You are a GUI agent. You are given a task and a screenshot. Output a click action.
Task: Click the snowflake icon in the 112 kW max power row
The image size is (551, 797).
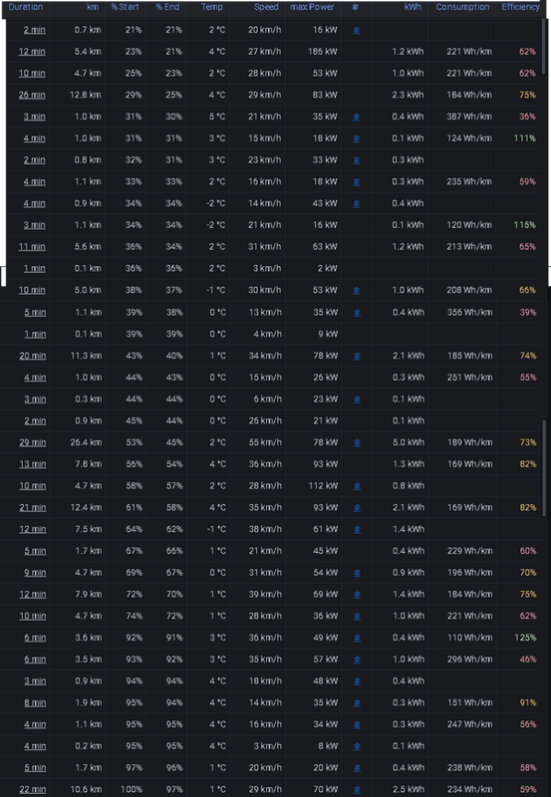[357, 486]
